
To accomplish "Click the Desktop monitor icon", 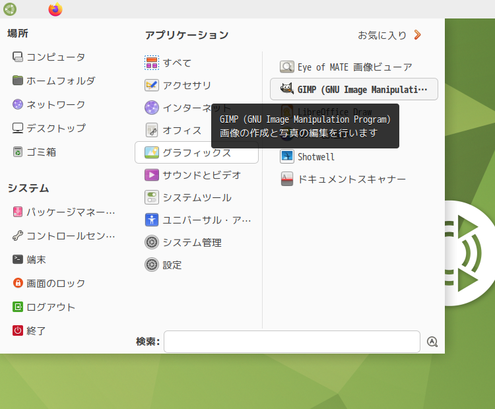I will coord(18,128).
